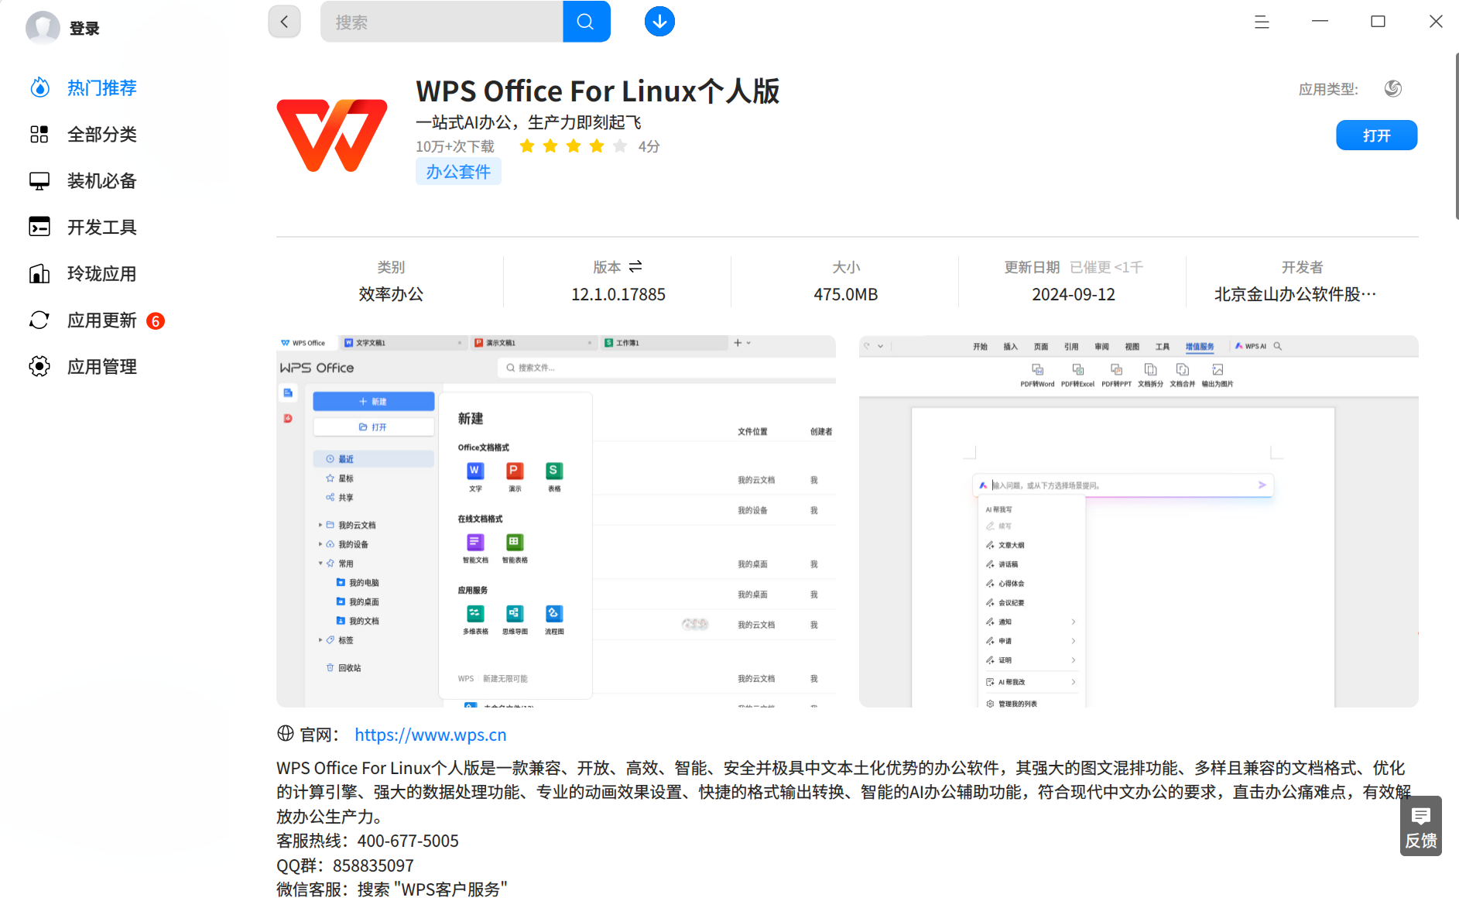The image size is (1459, 908).
Task: Rate the app with the fifth star
Action: [620, 146]
